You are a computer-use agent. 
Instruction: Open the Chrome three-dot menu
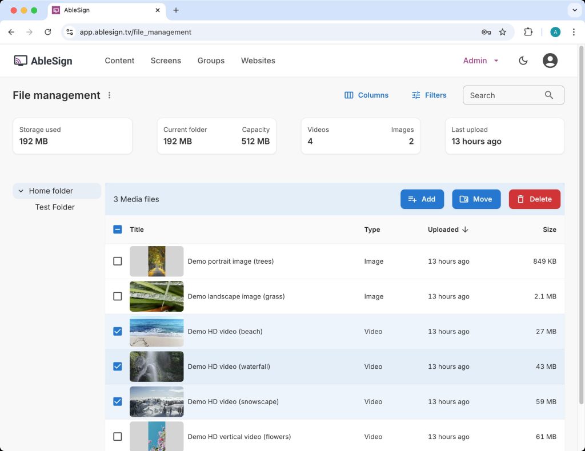pos(574,32)
